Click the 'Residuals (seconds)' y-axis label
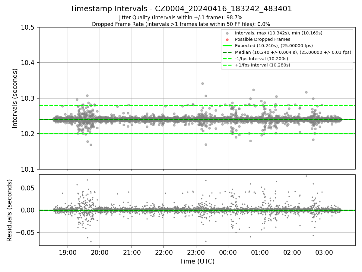The image size is (362, 272). point(9,210)
